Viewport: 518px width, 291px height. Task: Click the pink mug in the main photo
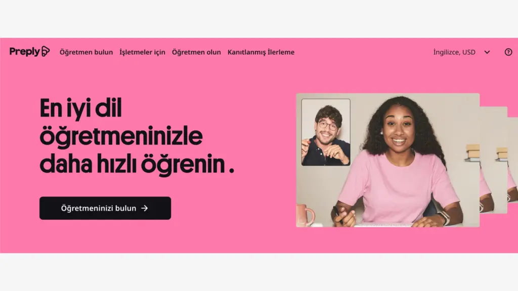305,215
